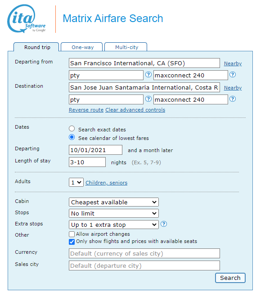The width and height of the screenshot is (256, 297).
Task: Open help icon next to Extra stops
Action: [164, 224]
